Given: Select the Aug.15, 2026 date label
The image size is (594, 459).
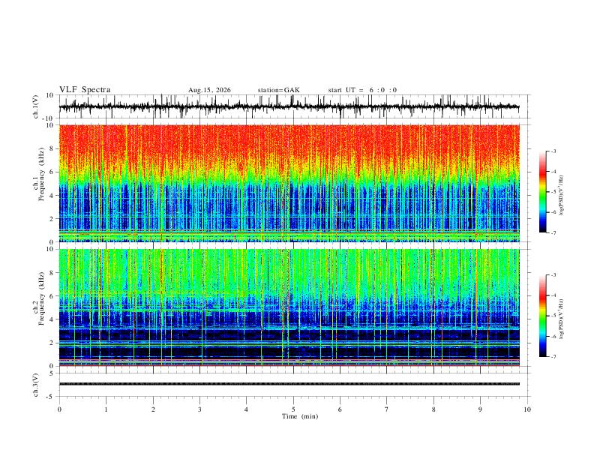Looking at the screenshot, I should click(x=209, y=90).
